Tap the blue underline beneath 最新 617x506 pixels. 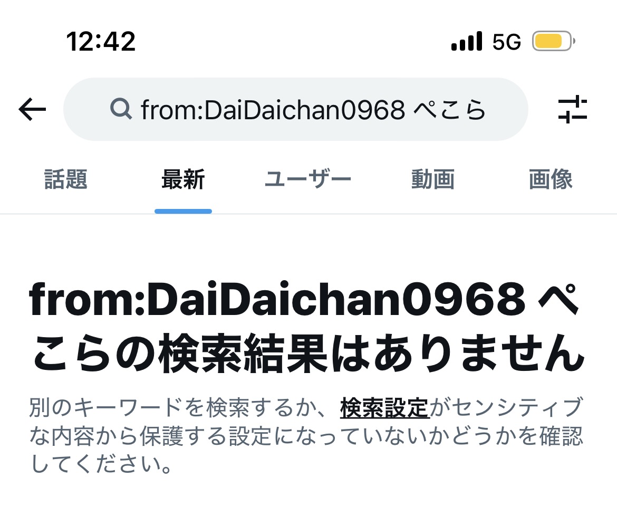click(184, 212)
